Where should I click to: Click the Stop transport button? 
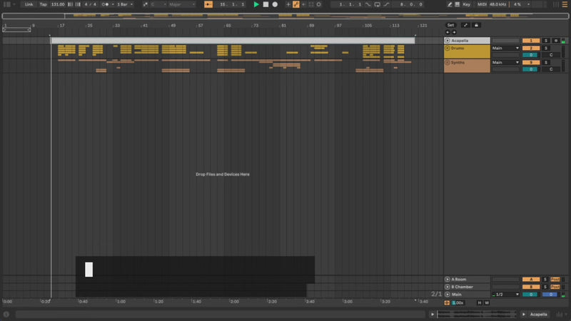point(266,4)
